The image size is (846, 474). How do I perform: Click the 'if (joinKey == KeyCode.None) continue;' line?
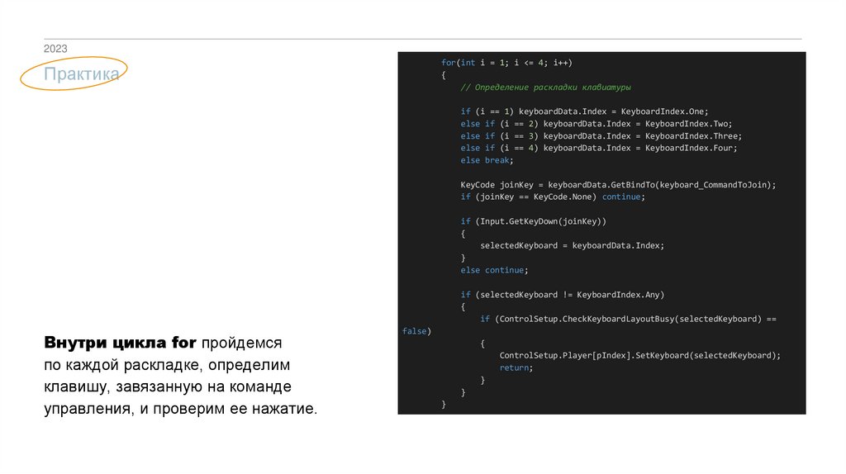(553, 197)
